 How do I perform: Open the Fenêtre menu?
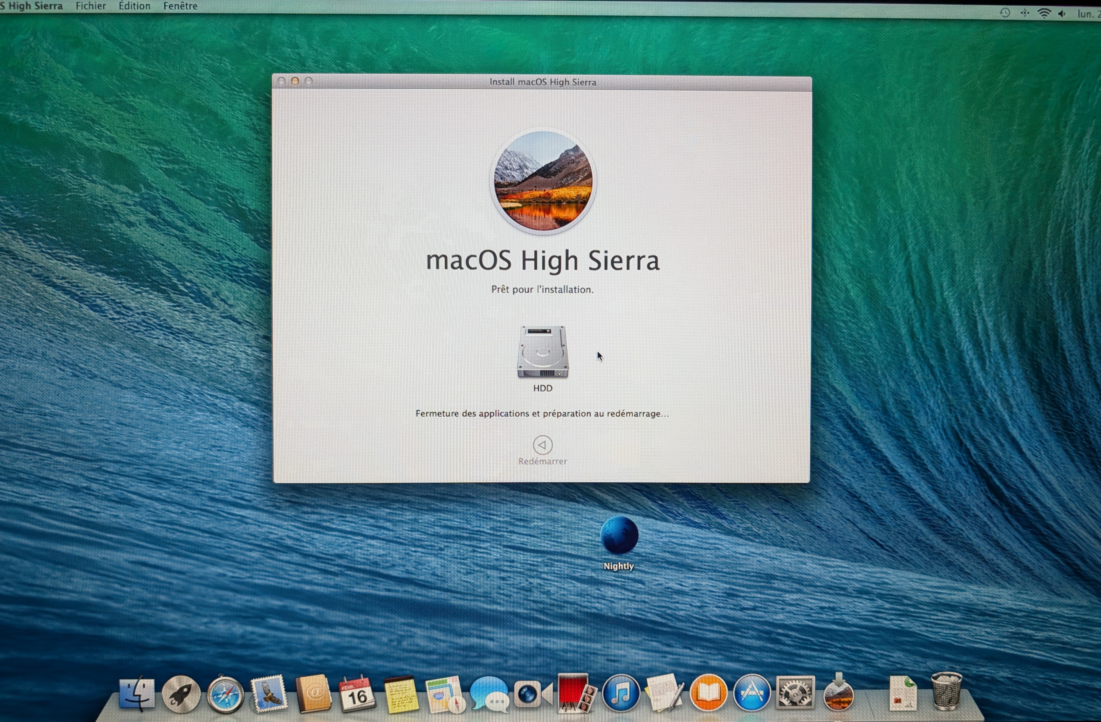click(180, 6)
